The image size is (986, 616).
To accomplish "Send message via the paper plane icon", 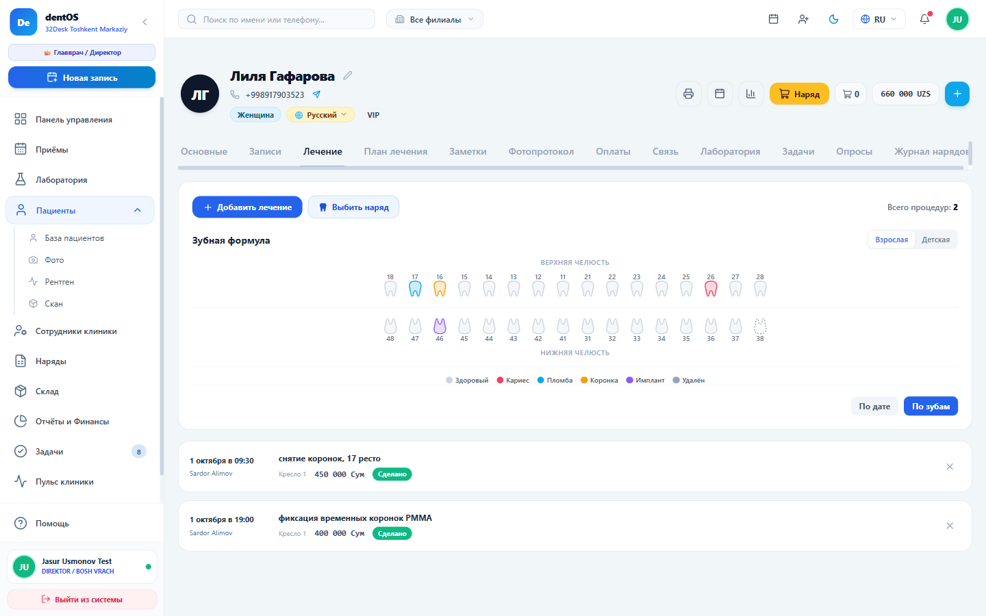I will click(x=316, y=94).
